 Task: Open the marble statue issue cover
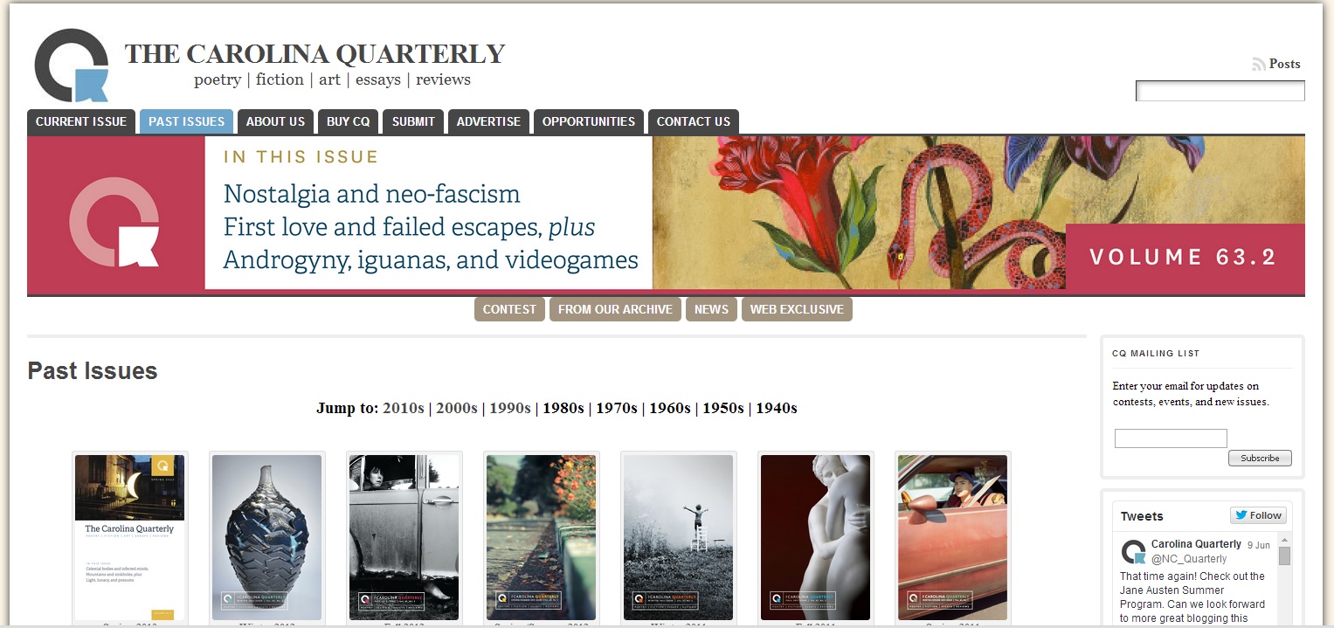[815, 537]
